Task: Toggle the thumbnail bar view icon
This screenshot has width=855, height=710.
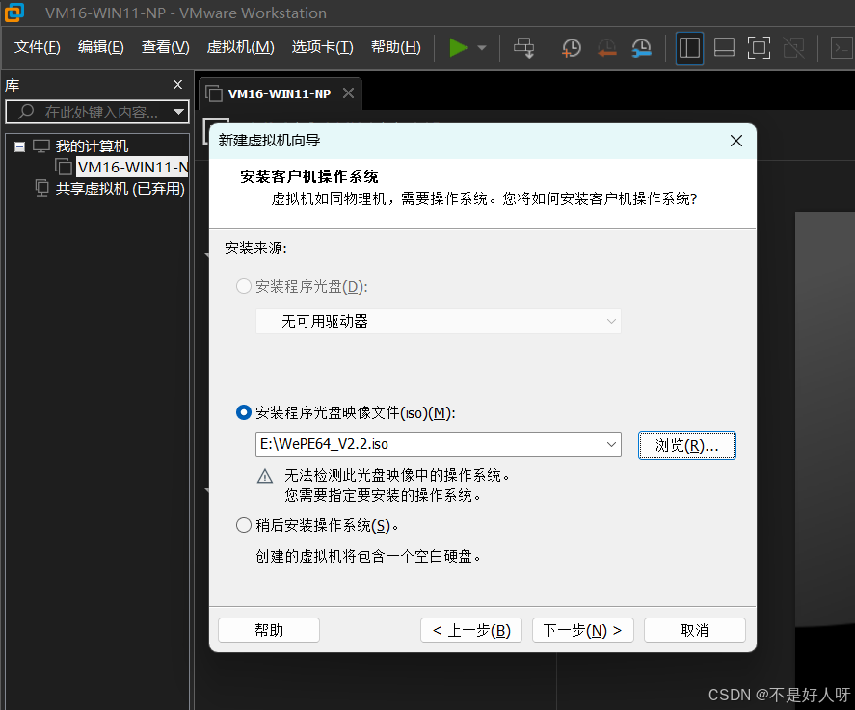Action: pos(724,48)
